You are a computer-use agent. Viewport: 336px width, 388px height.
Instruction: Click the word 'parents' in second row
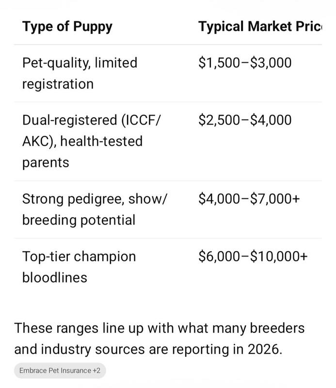click(x=46, y=163)
